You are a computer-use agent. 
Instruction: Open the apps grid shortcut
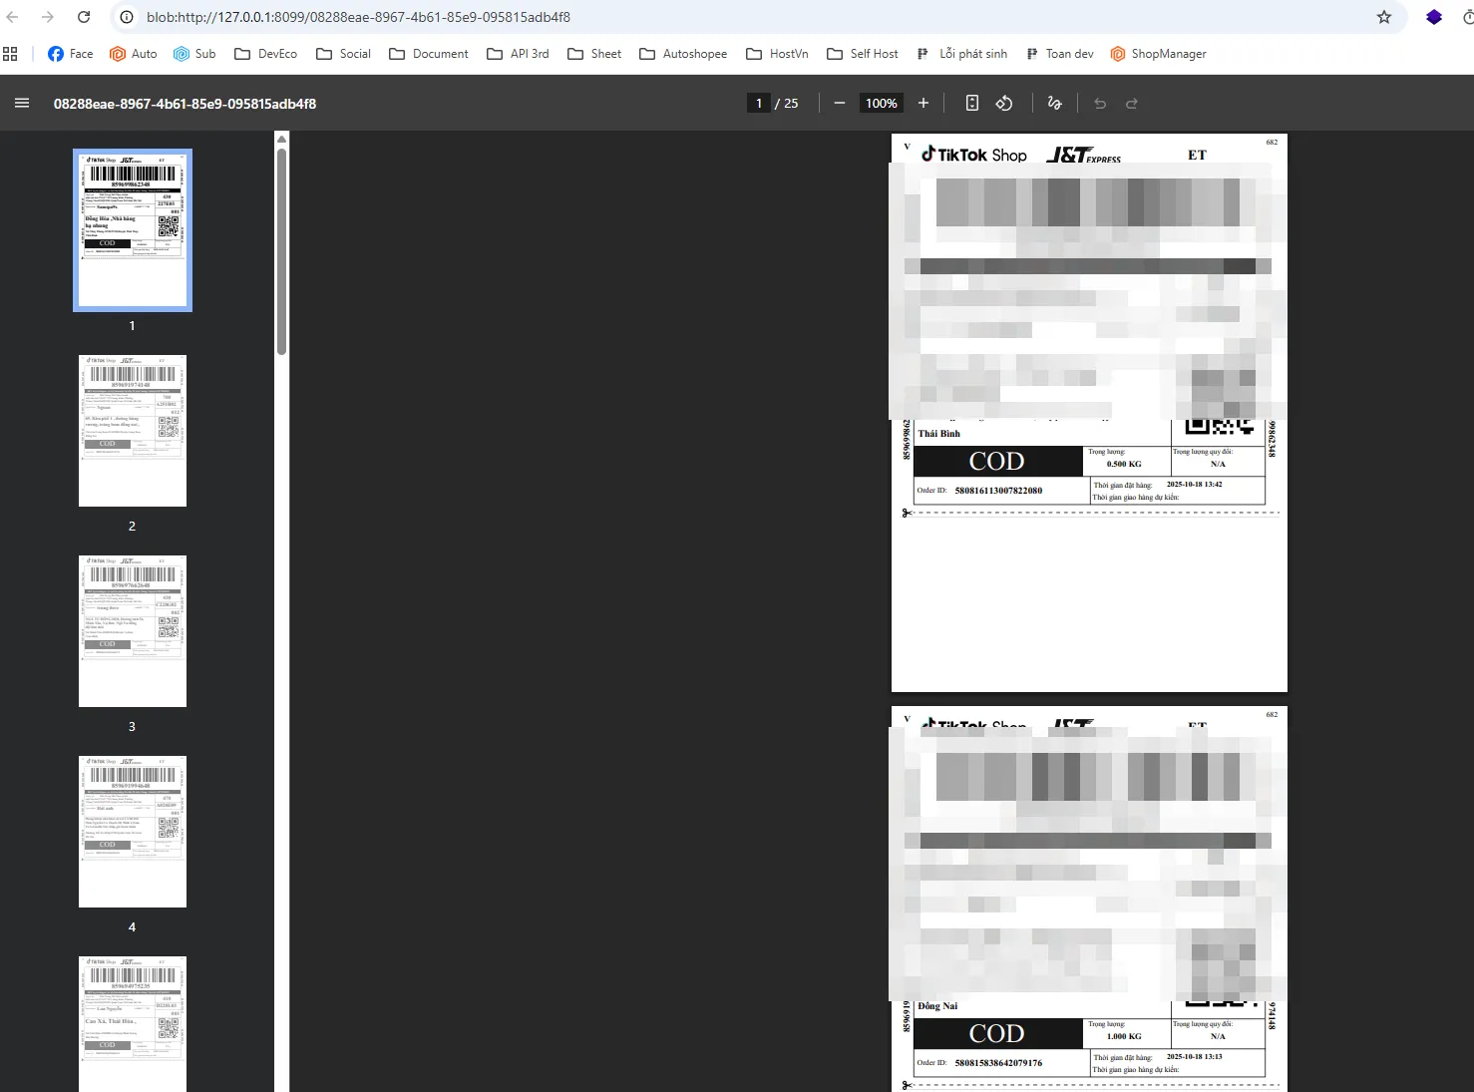11,54
